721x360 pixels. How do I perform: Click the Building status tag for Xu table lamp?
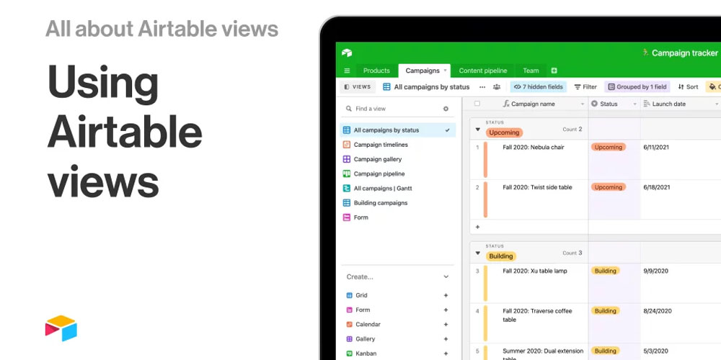605,271
